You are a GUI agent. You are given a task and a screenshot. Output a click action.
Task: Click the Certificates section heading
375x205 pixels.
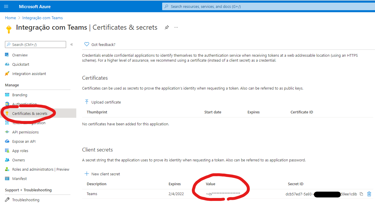[95, 78]
